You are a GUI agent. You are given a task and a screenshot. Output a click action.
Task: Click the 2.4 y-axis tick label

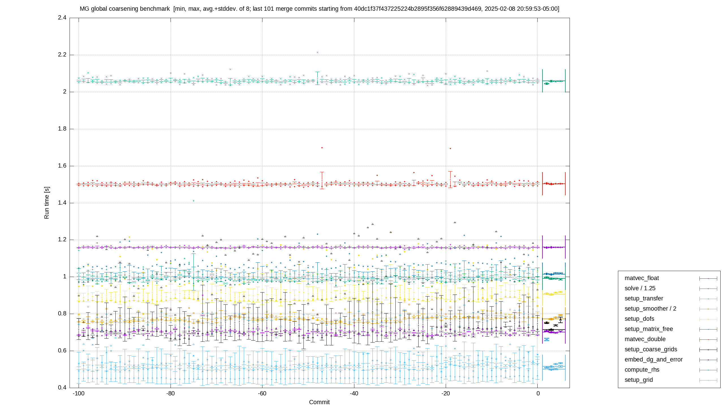(x=62, y=18)
